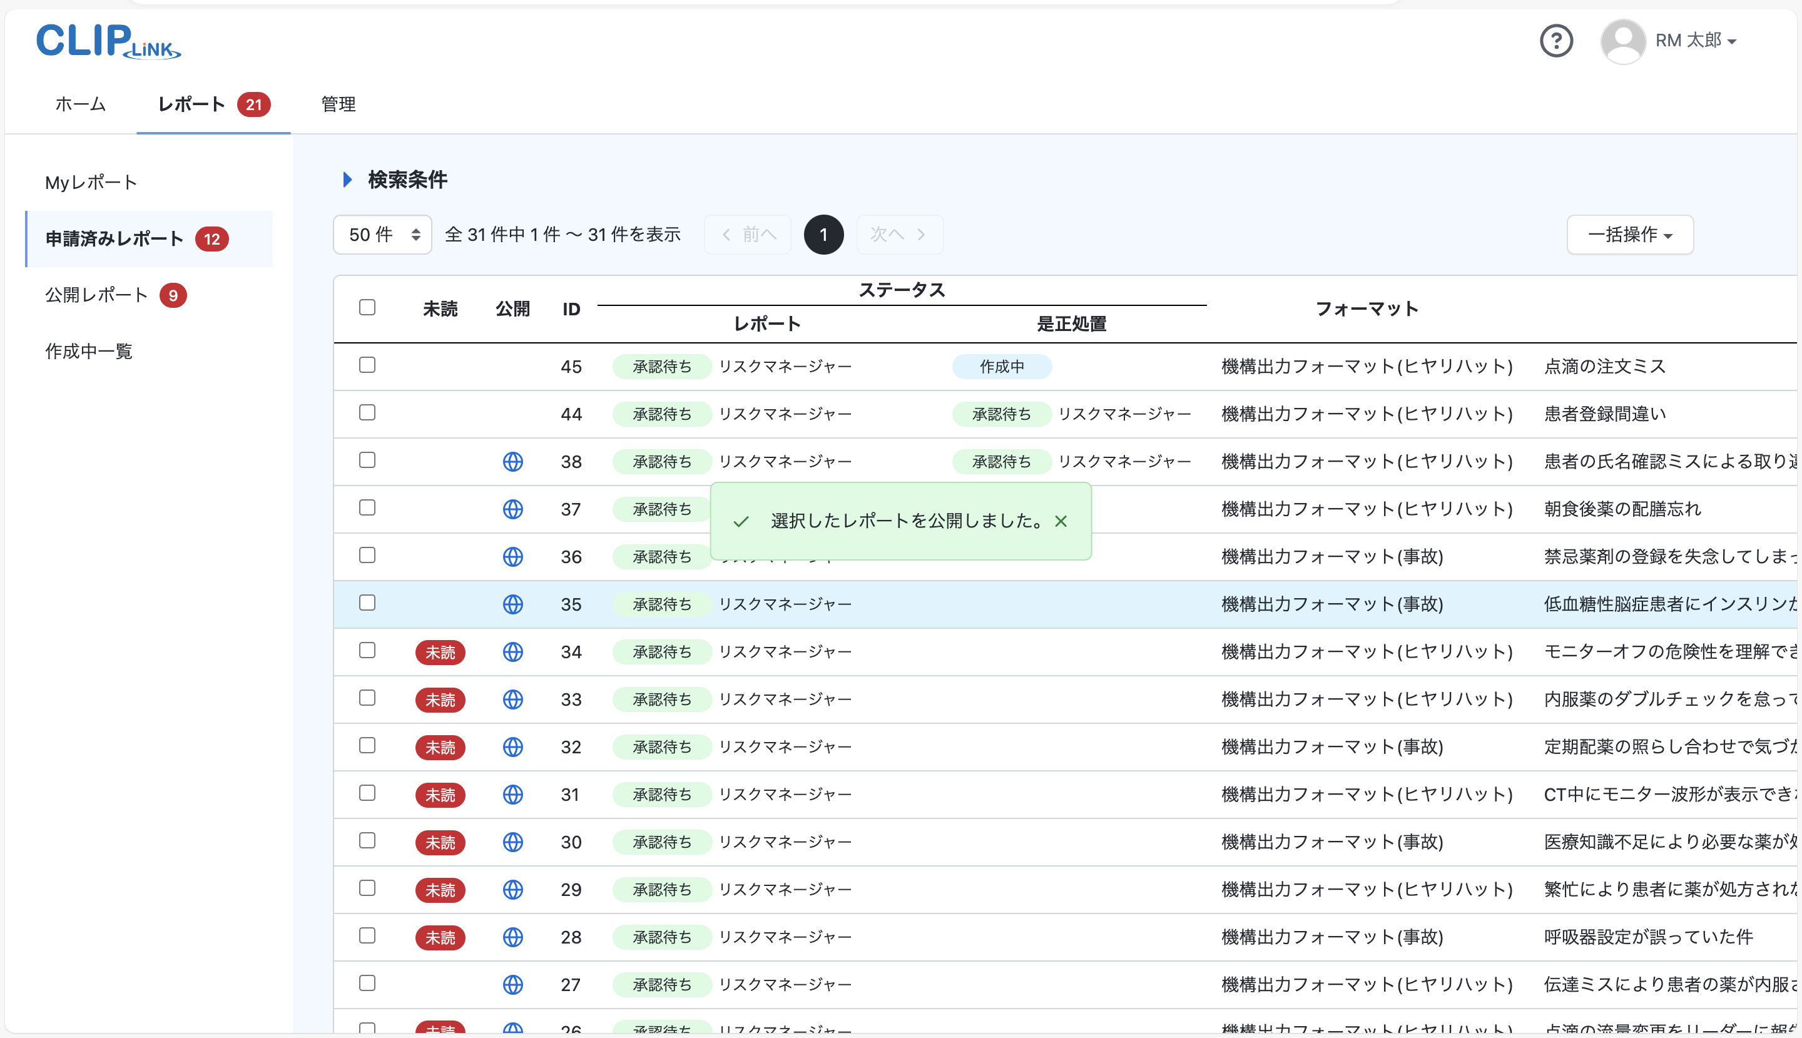The height and width of the screenshot is (1038, 1802).
Task: Click pagination page 1 button
Action: pyautogui.click(x=823, y=234)
